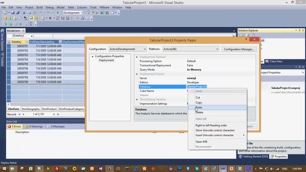Toggle the 0 Warnings filter
The height and width of the screenshot is (172, 306).
tap(34, 127)
